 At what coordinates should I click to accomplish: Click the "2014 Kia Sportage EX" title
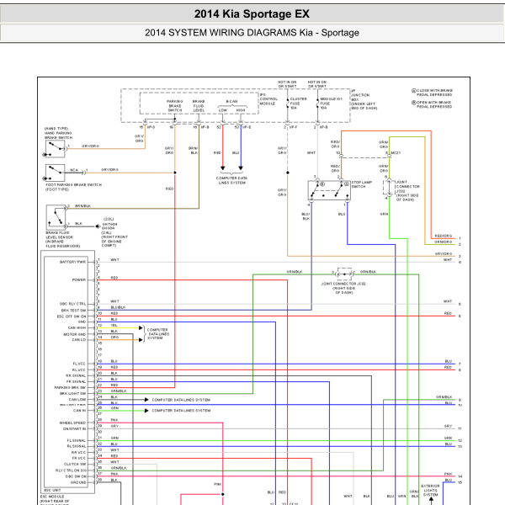252,14
